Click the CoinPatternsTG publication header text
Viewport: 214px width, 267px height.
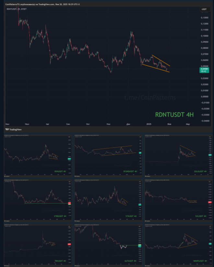(42, 4)
